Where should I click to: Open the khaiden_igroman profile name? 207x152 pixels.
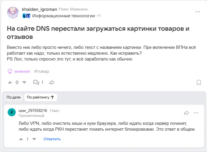(39, 9)
